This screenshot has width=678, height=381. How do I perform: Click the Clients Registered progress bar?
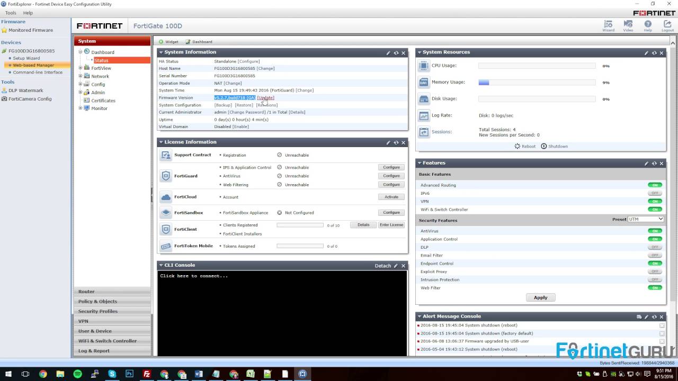pos(300,225)
